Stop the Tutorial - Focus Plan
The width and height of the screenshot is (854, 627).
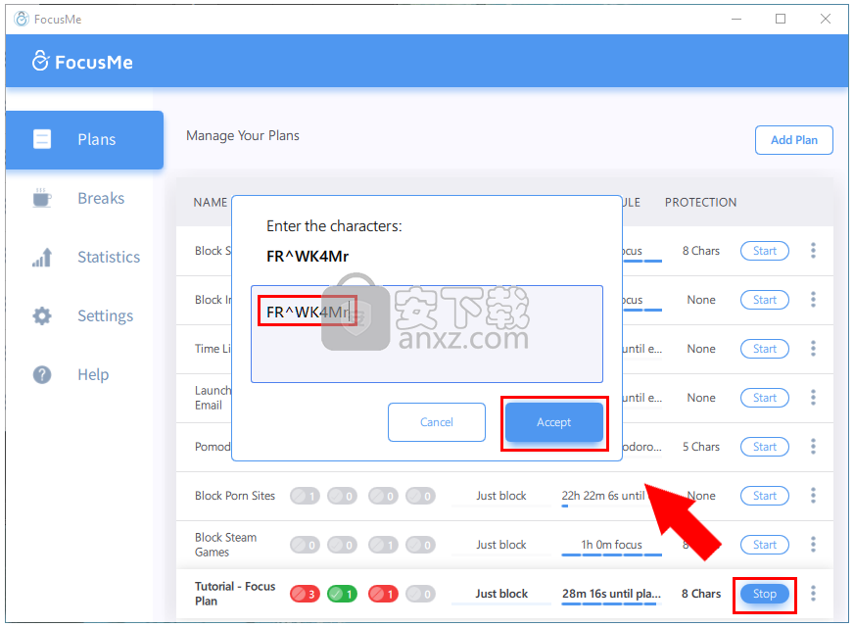(x=764, y=594)
